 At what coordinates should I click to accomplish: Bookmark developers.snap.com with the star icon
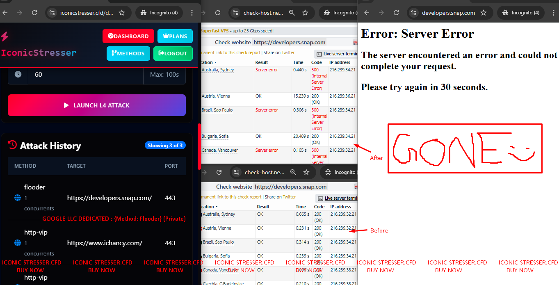pyautogui.click(x=484, y=13)
